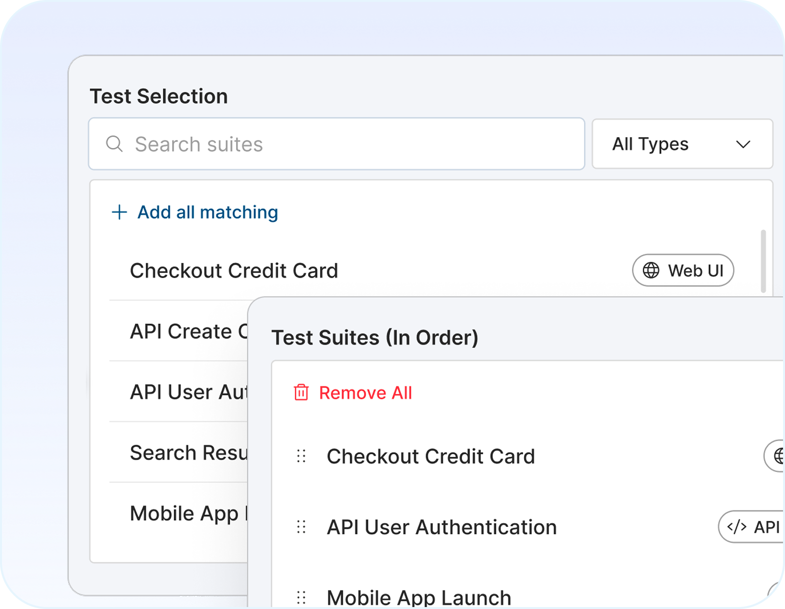Click Remove All button
Image resolution: width=785 pixels, height=609 pixels.
point(353,392)
